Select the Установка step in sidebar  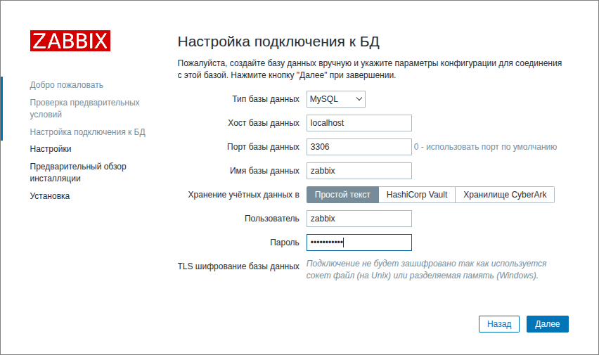pos(50,196)
